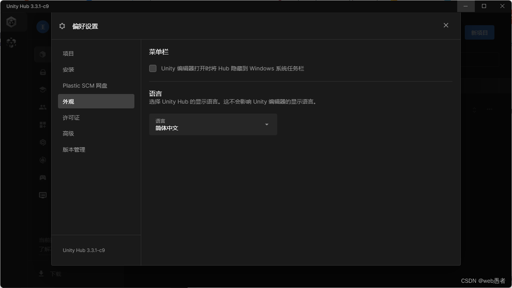Close the 偏好设置 dialog
Screen dimensions: 512x288
(x=446, y=25)
